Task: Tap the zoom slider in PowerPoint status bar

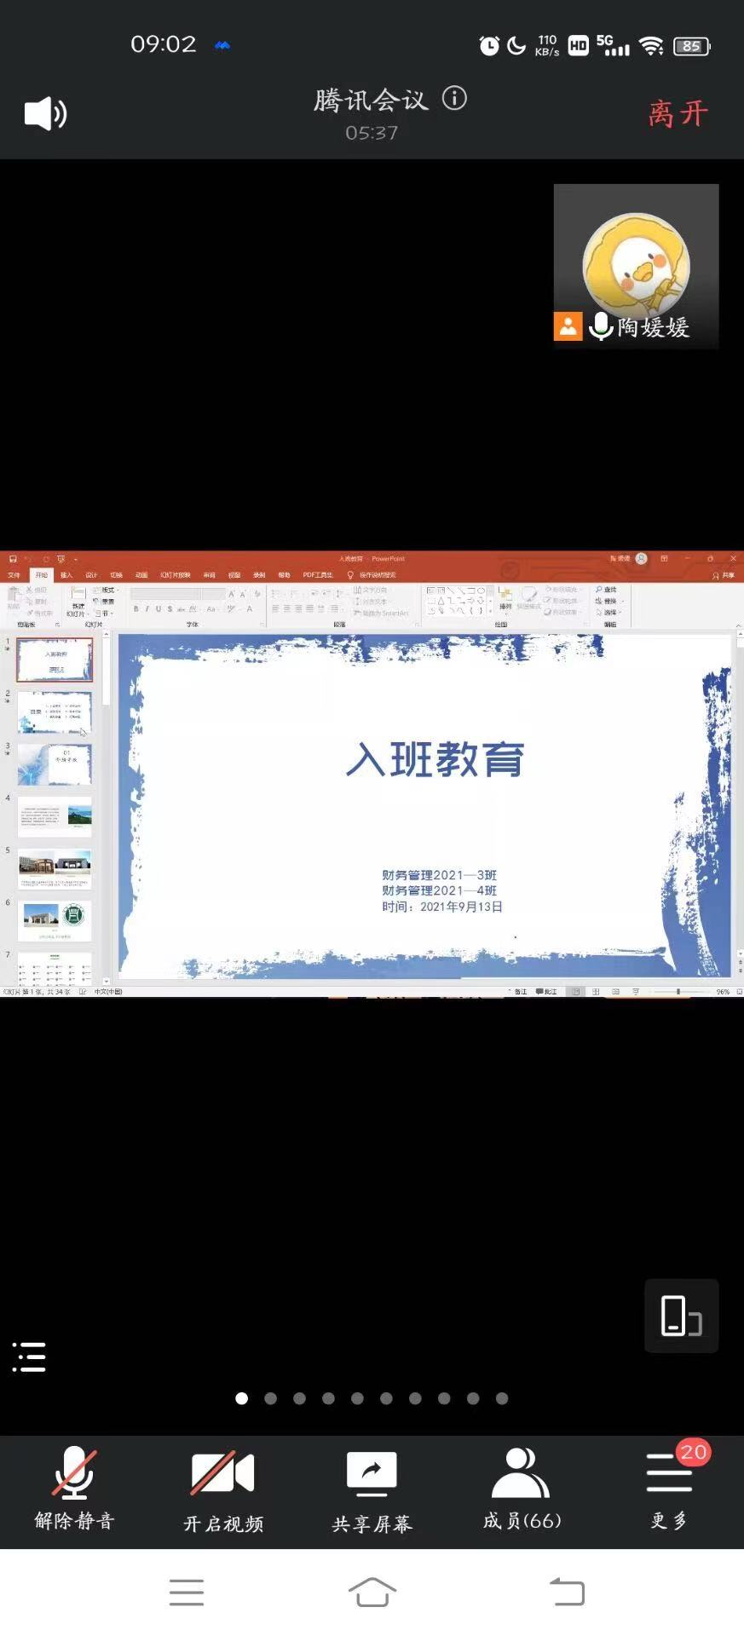Action: (x=678, y=992)
